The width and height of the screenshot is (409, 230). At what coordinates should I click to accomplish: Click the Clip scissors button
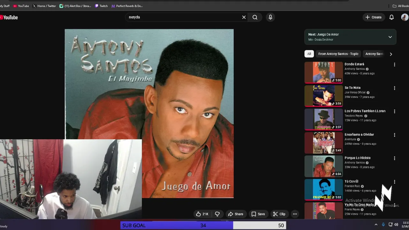pos(279,214)
